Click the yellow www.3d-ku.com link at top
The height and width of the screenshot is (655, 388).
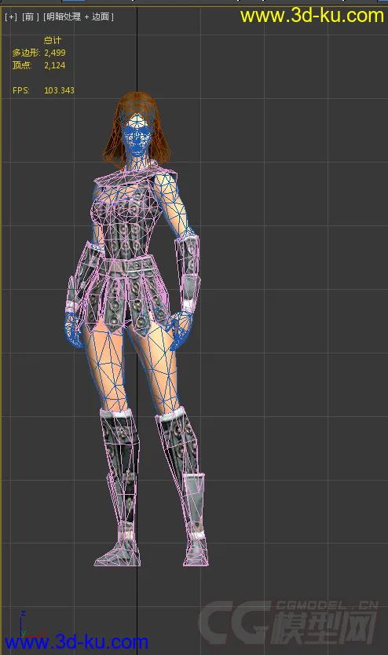coord(312,16)
